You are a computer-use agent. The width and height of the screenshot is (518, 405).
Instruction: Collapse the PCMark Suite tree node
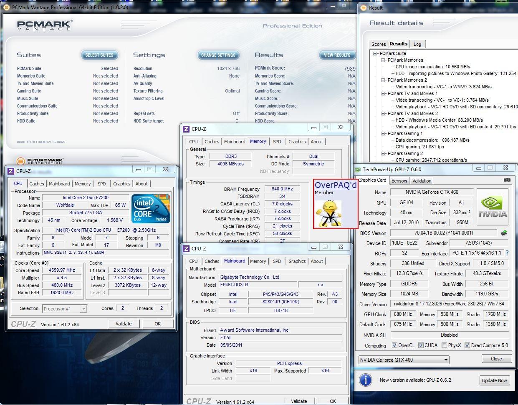click(x=375, y=53)
